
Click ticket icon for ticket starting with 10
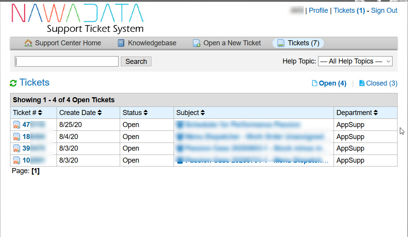[x=16, y=160]
